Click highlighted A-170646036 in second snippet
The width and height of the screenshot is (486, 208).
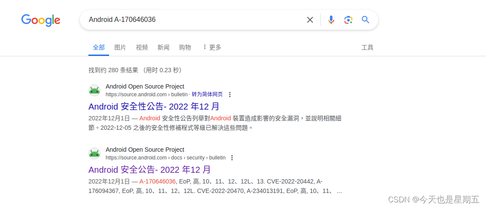[x=157, y=181]
